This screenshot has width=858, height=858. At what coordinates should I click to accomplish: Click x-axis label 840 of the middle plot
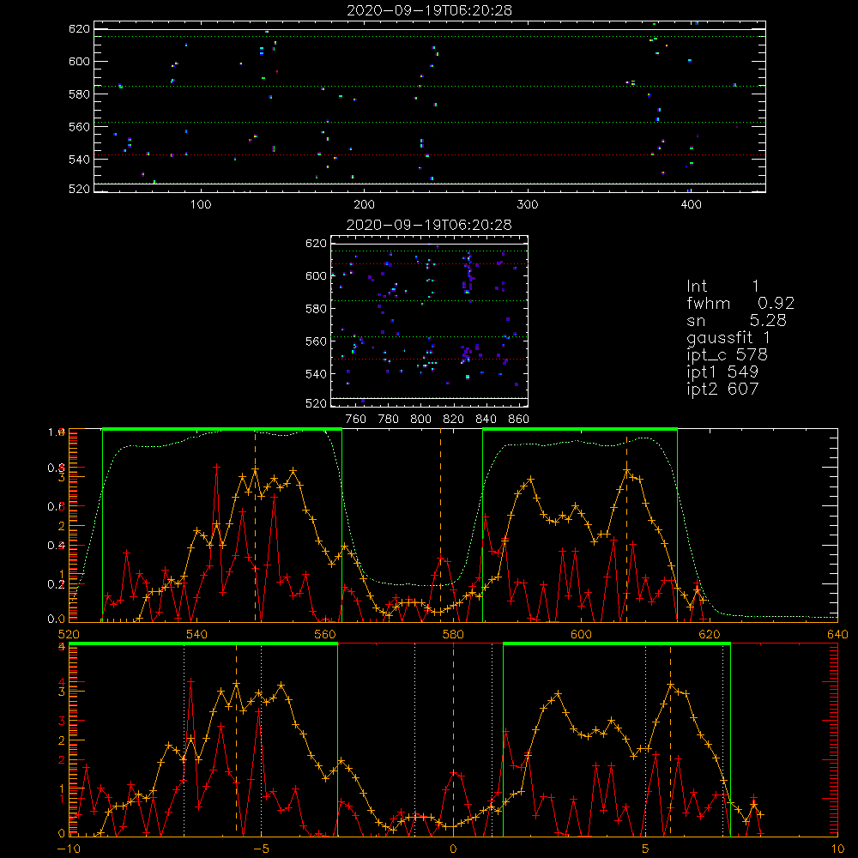click(x=486, y=420)
